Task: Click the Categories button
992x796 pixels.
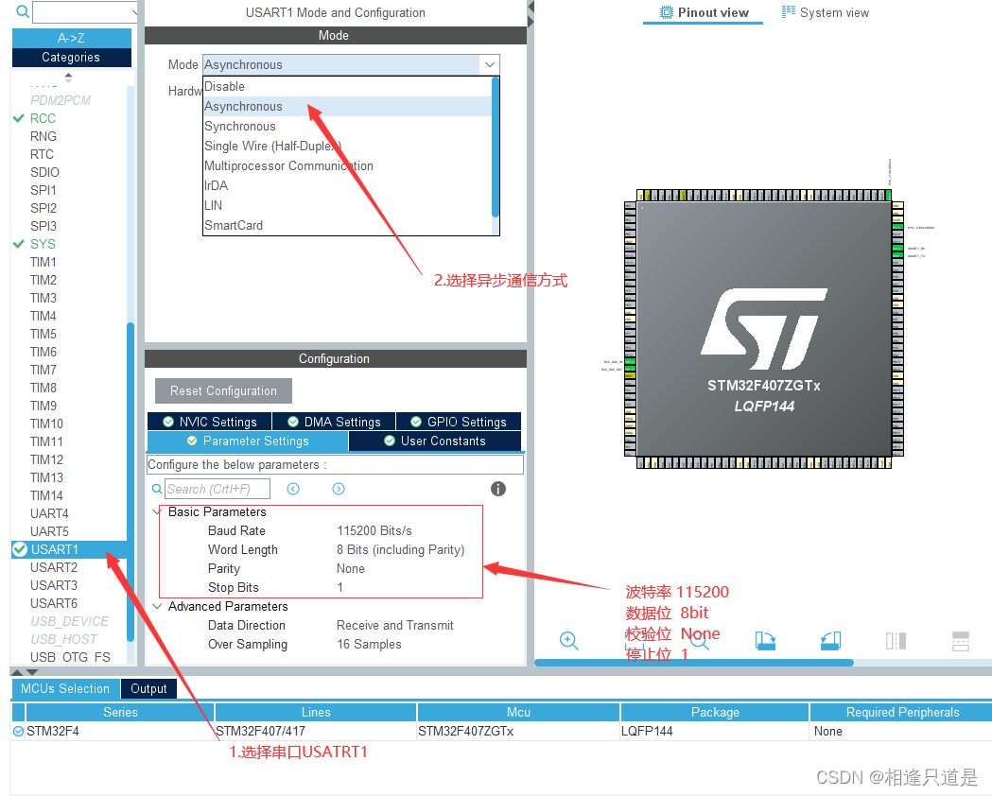Action: point(72,57)
